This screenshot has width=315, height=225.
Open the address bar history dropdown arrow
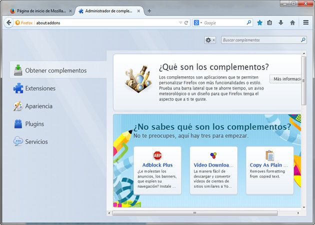[180, 22]
